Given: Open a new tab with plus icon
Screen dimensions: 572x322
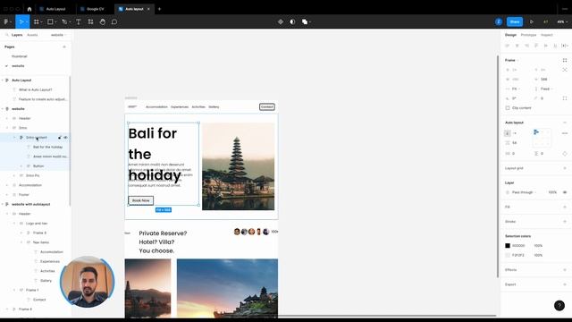Looking at the screenshot, I should click(x=159, y=9).
